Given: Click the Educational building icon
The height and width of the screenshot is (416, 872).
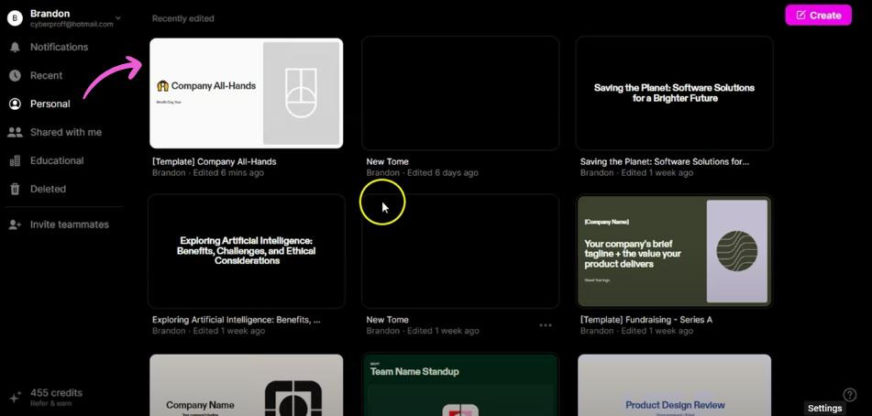Looking at the screenshot, I should (x=15, y=160).
